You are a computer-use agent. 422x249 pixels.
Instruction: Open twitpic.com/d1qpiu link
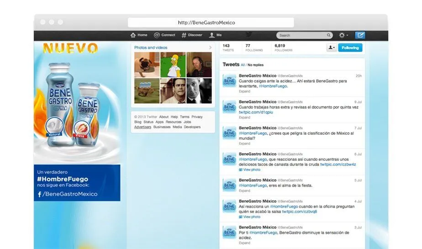click(256, 112)
